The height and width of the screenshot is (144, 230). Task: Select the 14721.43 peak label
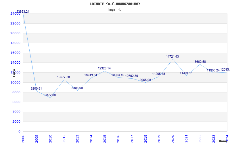click(172, 56)
